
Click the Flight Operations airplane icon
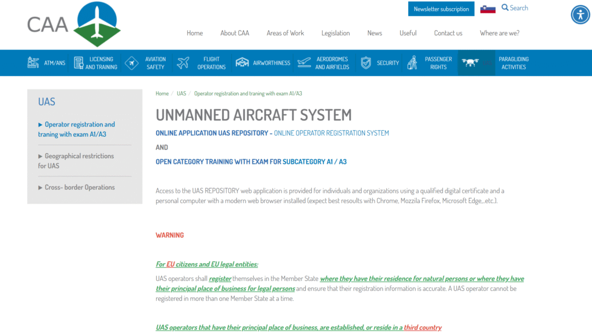tap(183, 63)
